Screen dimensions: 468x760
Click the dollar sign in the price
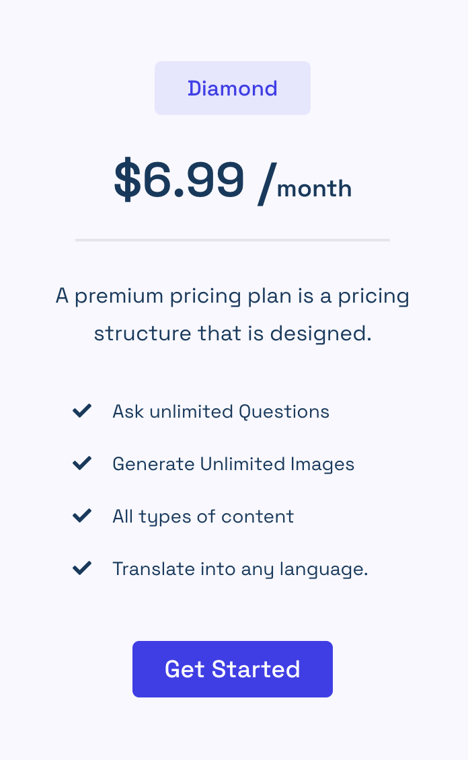point(126,180)
